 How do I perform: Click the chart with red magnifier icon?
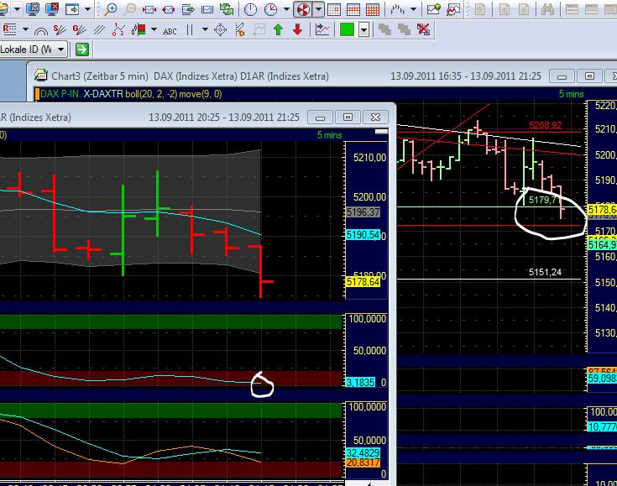tap(453, 9)
